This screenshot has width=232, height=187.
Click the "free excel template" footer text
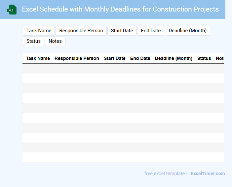[166, 174]
